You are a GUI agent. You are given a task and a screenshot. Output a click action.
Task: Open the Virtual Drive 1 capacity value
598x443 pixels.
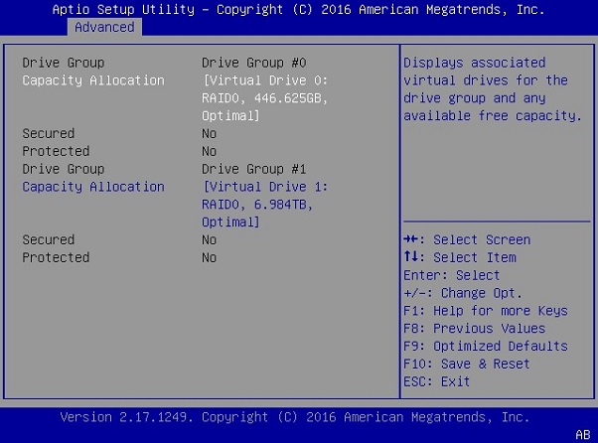pyautogui.click(x=264, y=205)
